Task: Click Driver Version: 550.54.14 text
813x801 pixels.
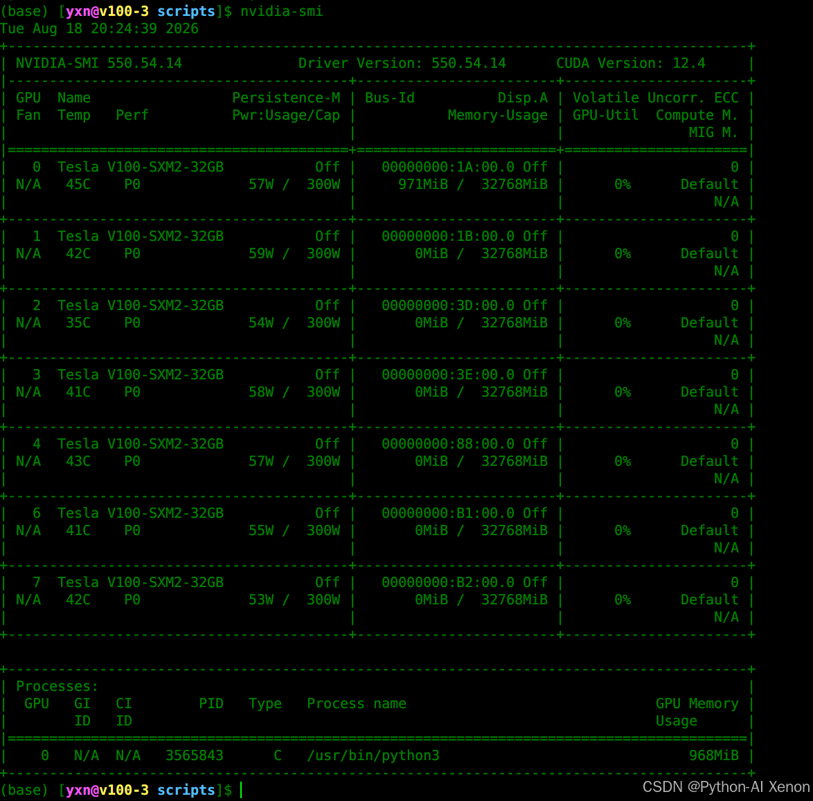Action: (402, 63)
